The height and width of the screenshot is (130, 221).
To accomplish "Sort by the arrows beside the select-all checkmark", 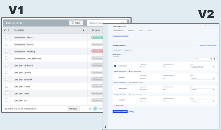I will click(9, 30).
